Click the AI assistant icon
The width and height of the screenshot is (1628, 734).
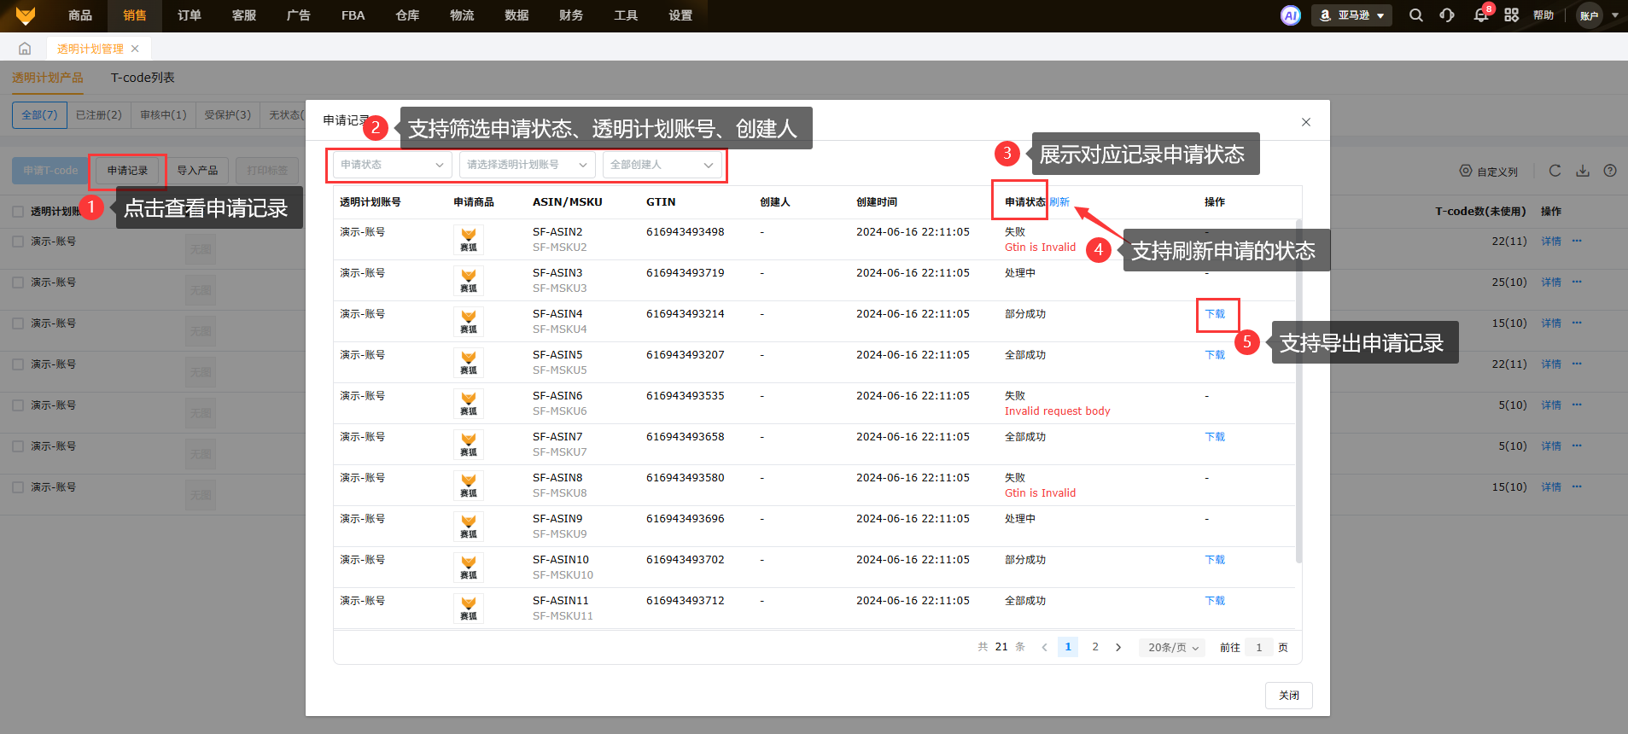[x=1290, y=15]
